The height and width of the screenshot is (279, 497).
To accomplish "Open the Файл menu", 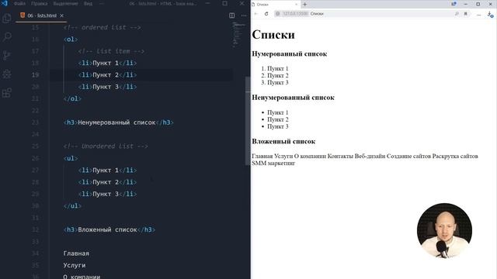I will click(19, 3).
